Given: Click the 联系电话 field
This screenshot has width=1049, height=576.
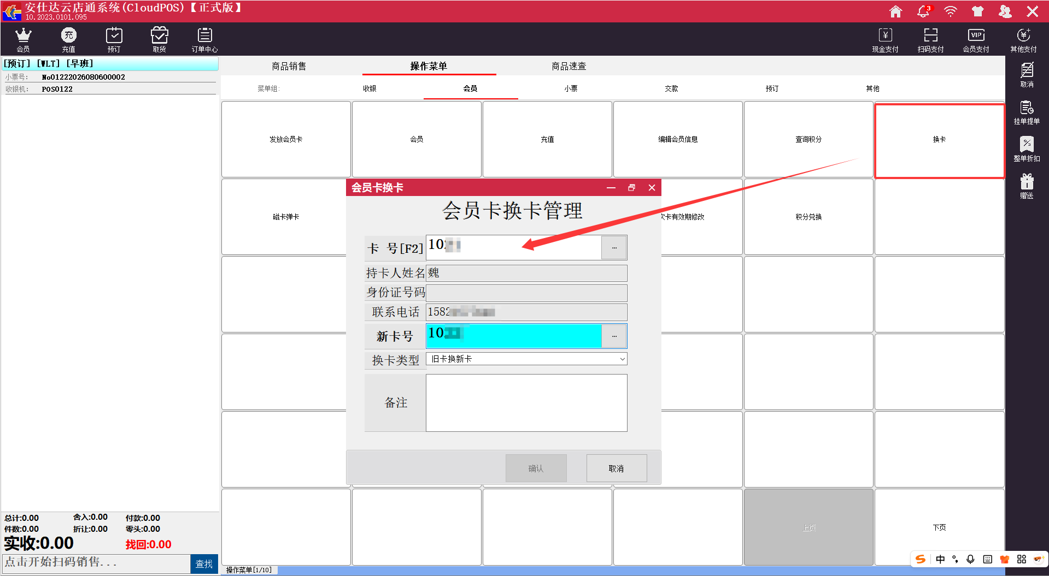Looking at the screenshot, I should coord(526,312).
